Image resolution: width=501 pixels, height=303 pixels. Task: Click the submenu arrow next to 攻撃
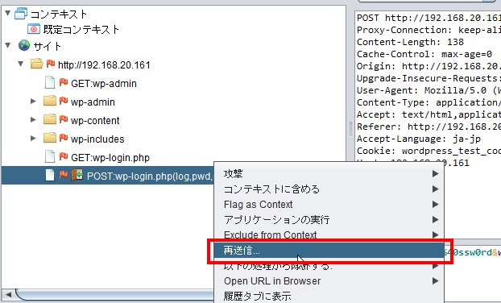click(x=435, y=173)
